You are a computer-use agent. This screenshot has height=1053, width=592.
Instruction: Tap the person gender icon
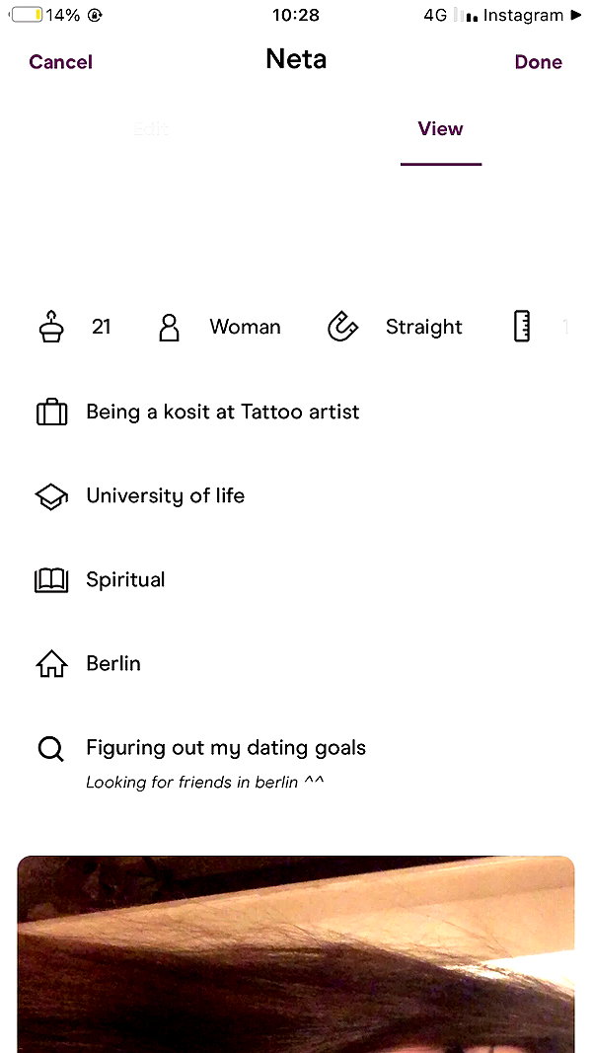[169, 327]
